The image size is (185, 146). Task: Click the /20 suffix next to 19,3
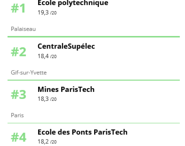(53, 13)
